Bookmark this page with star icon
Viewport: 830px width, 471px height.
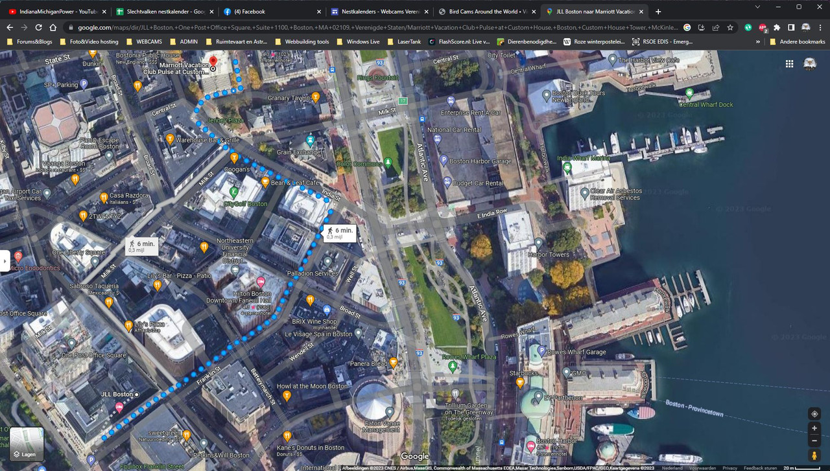click(x=730, y=27)
